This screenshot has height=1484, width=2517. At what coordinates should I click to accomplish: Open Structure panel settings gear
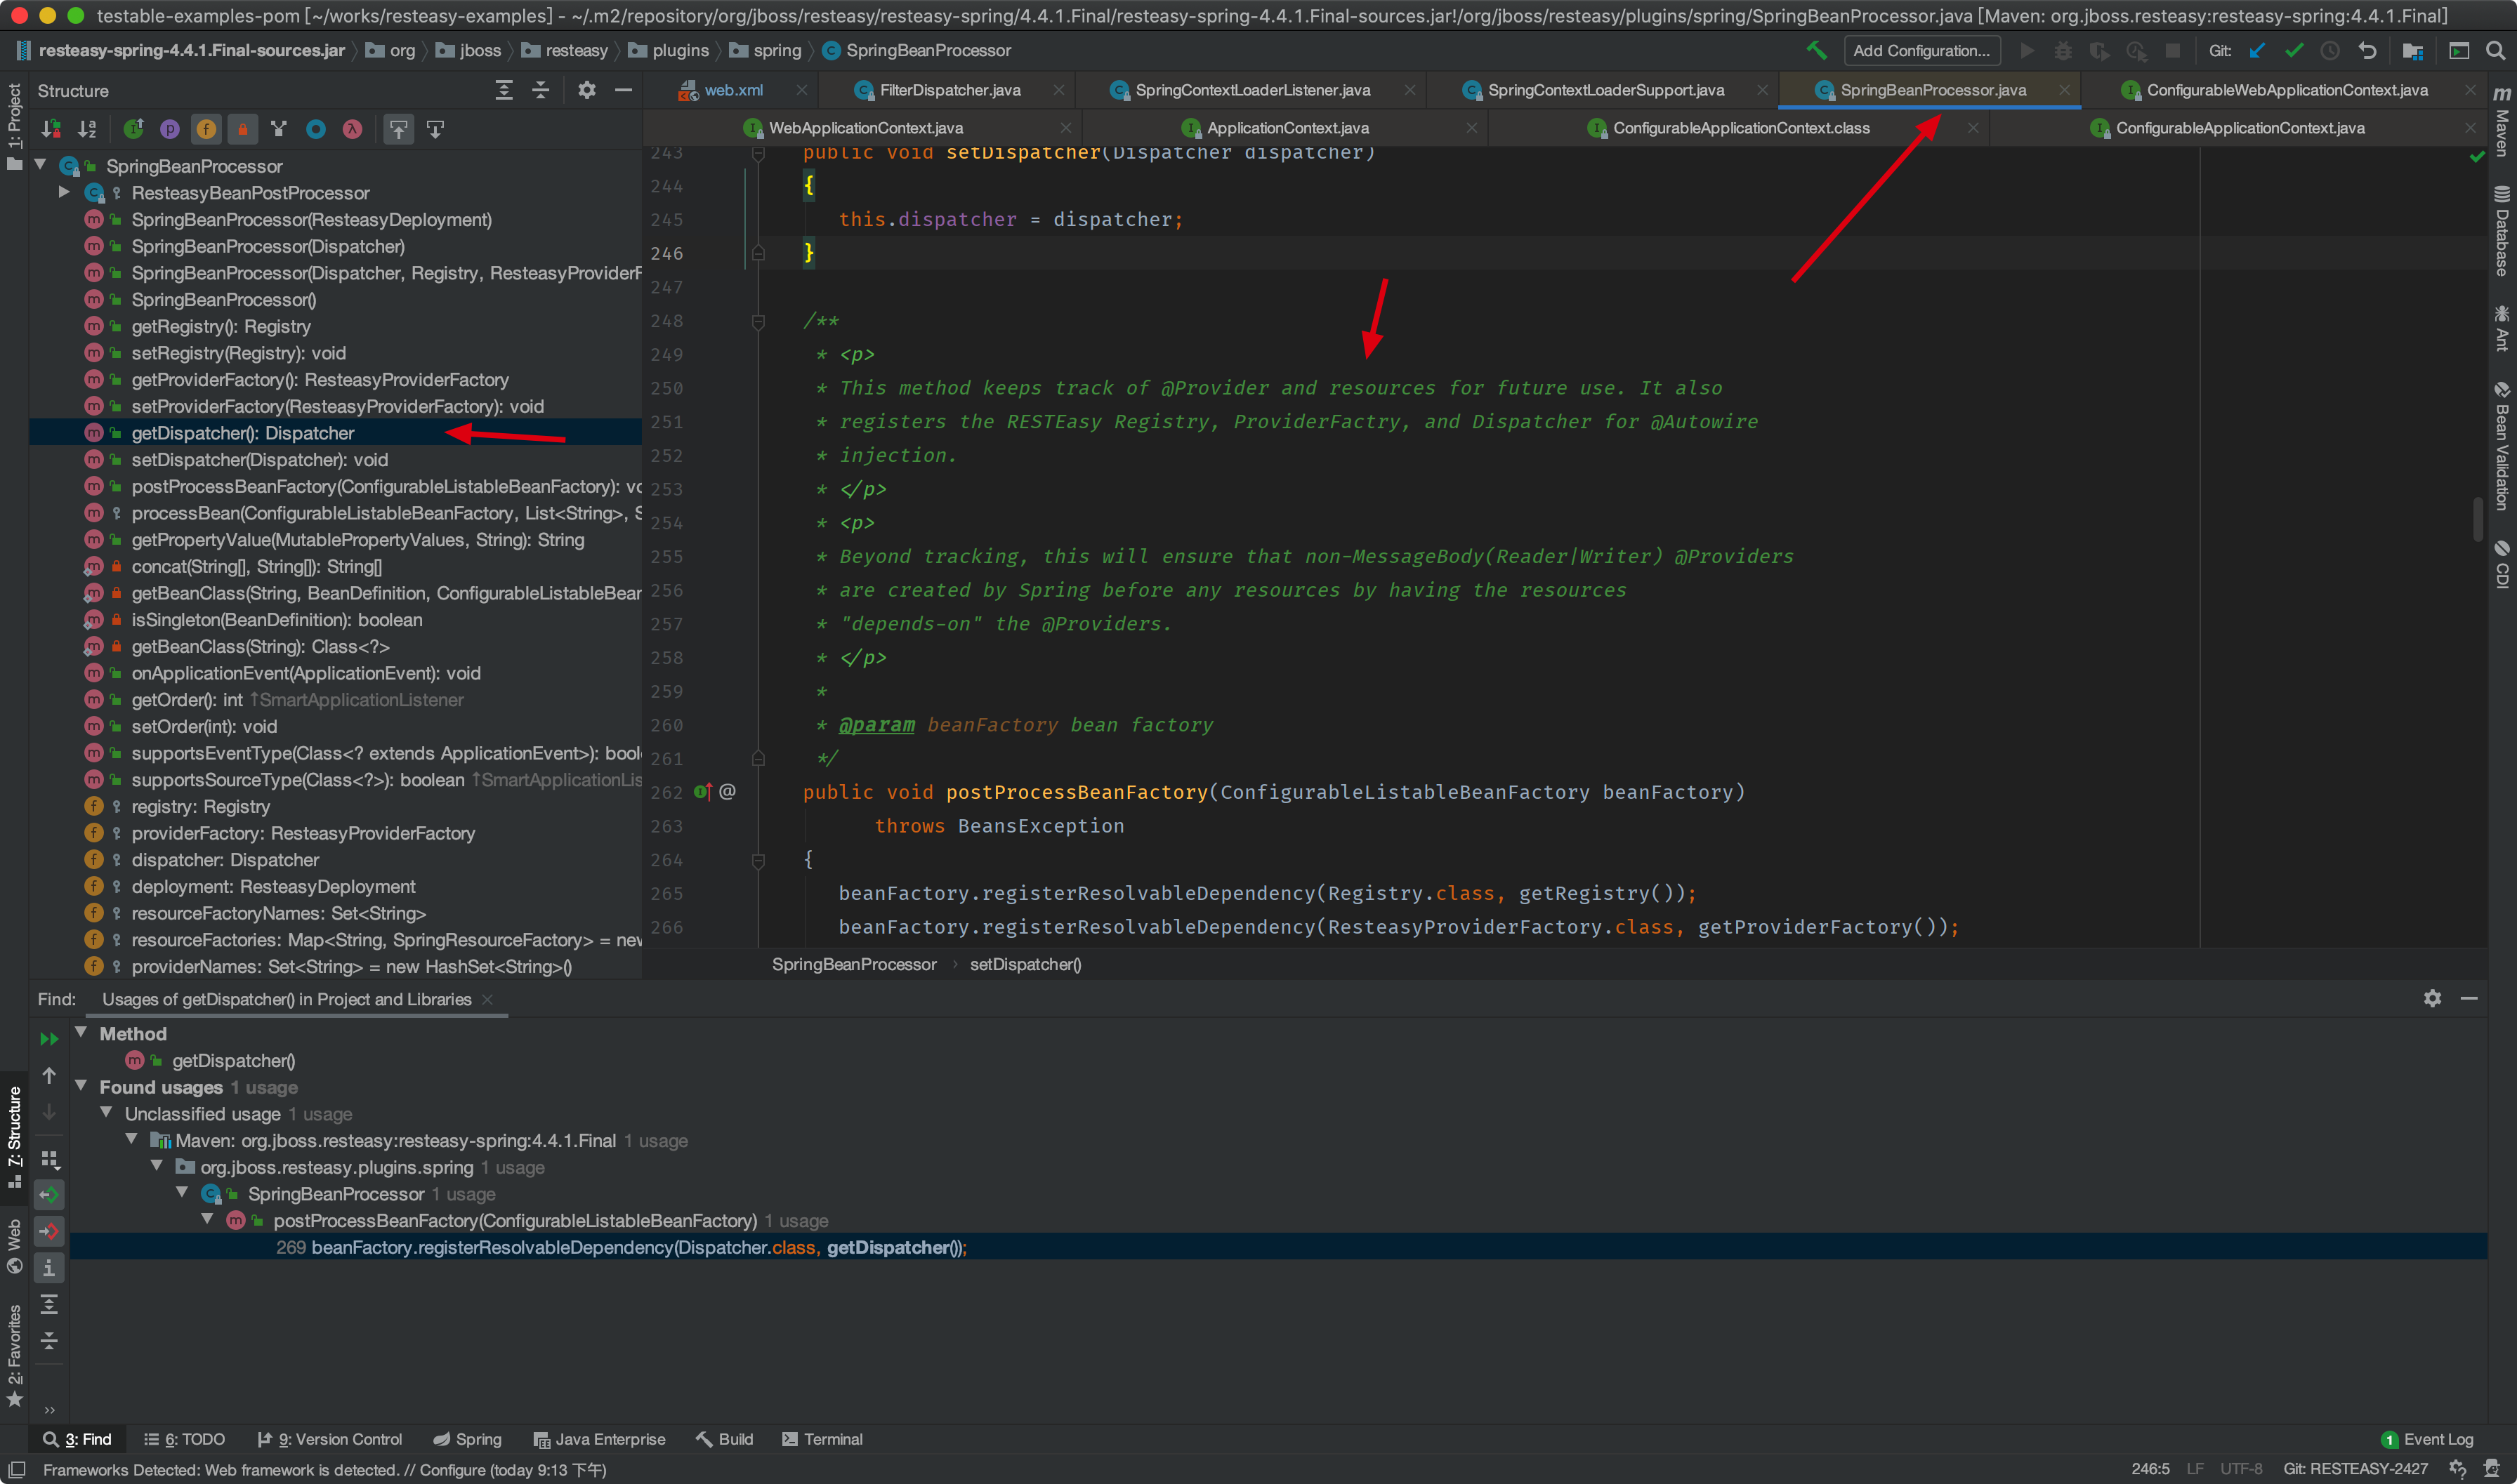(587, 90)
